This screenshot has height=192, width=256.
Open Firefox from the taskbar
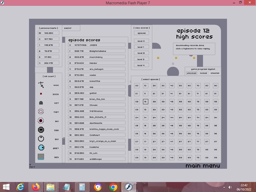pyautogui.click(x=36, y=187)
